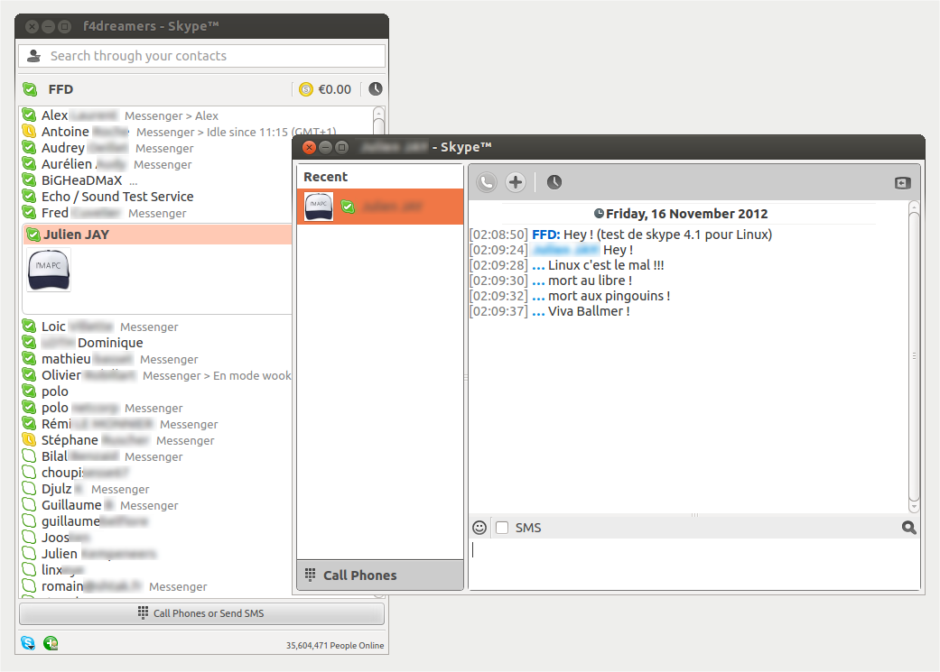This screenshot has height=672, width=940.
Task: Click the add-a-contact icon at bottom left
Action: 51,643
